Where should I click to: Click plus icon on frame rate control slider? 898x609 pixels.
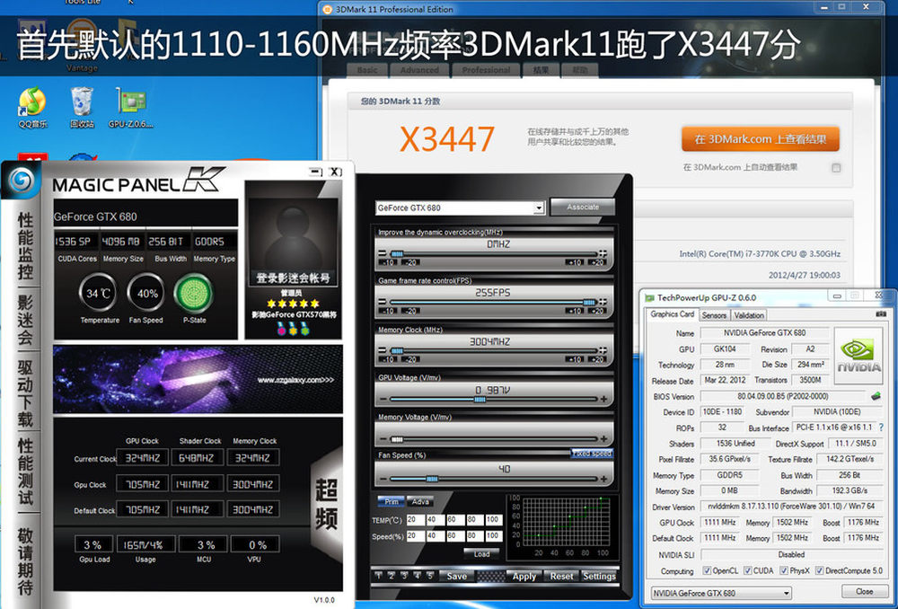pos(603,302)
